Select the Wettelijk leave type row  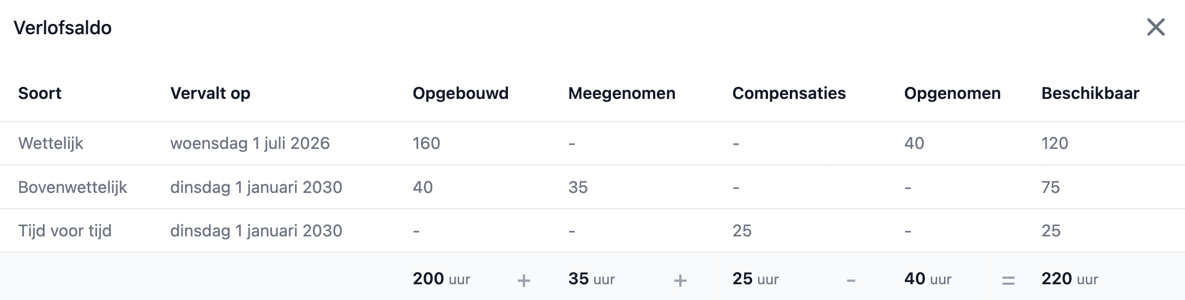pyautogui.click(x=51, y=143)
